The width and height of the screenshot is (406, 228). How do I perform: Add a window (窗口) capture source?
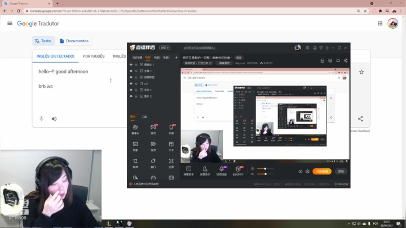click(153, 163)
